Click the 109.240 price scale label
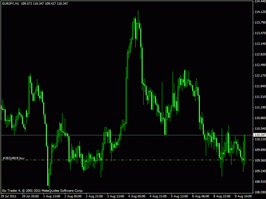Image resolution: width=266 pixels, height=199 pixels. [x=260, y=171]
